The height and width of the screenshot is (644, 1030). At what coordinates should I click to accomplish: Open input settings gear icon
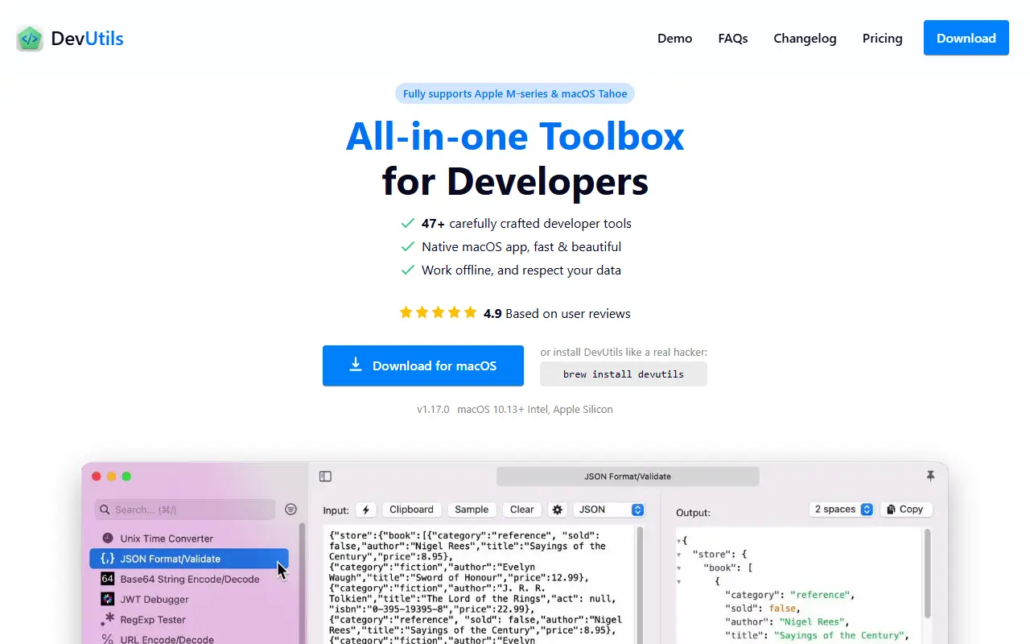(558, 510)
